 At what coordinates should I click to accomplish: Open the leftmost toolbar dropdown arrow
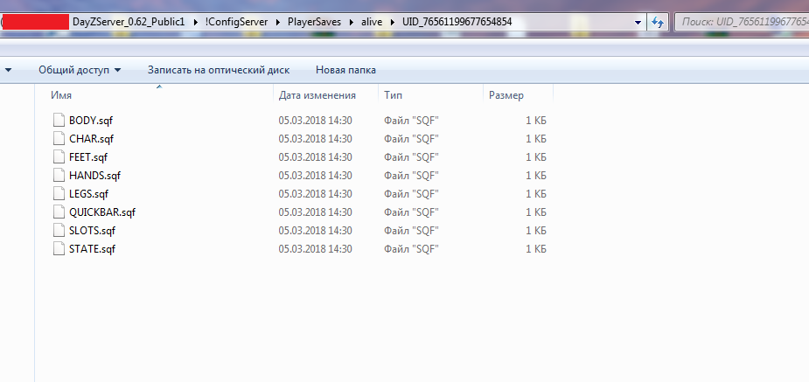point(8,70)
